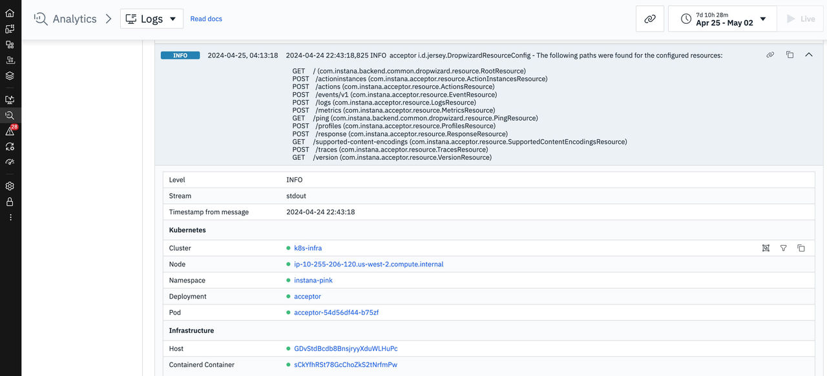This screenshot has width=827, height=376.
Task: Open the infrastructure monitor icon in the sidebar
Action: [10, 100]
